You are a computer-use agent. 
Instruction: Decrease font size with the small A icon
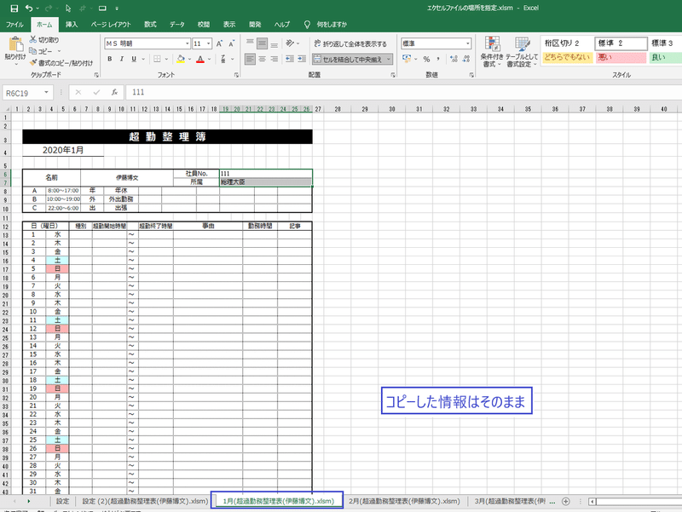pos(231,43)
